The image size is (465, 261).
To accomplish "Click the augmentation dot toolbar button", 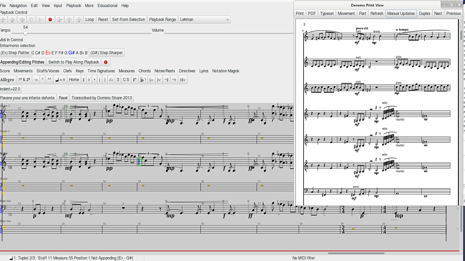I will tap(95, 80).
